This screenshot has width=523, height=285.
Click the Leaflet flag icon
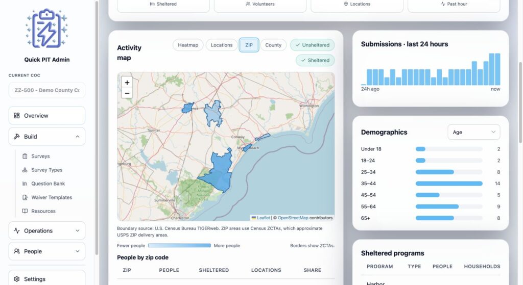pyautogui.click(x=254, y=218)
